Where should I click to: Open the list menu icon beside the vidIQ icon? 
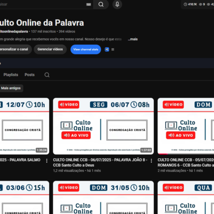[112, 49]
